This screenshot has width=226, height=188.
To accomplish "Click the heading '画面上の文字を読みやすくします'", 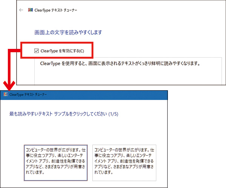I will coord(68,32).
